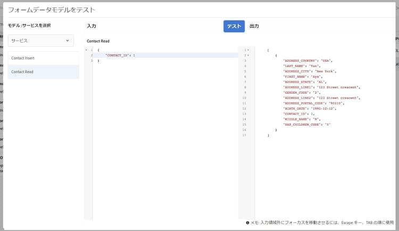Click the GENDER_CODE output line
399x231 pixels.
[x=302, y=93]
